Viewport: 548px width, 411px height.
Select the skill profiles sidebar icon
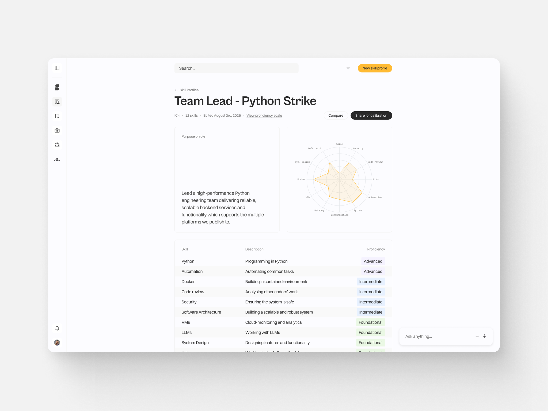pos(57,102)
